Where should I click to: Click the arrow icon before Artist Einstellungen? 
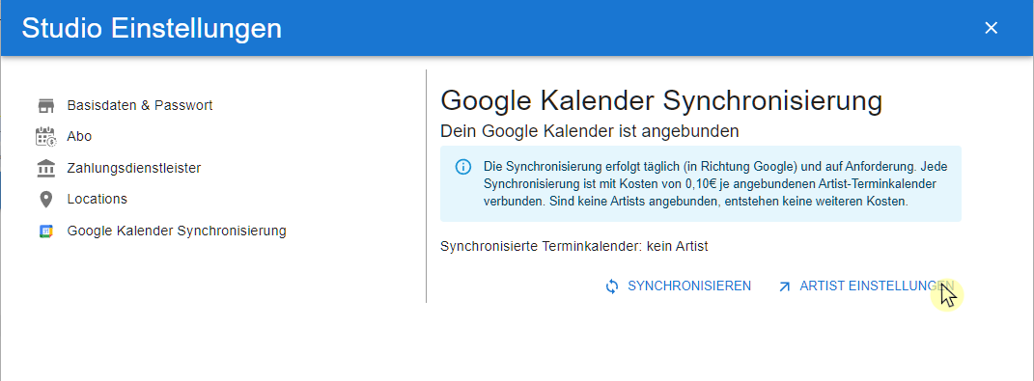pos(784,286)
